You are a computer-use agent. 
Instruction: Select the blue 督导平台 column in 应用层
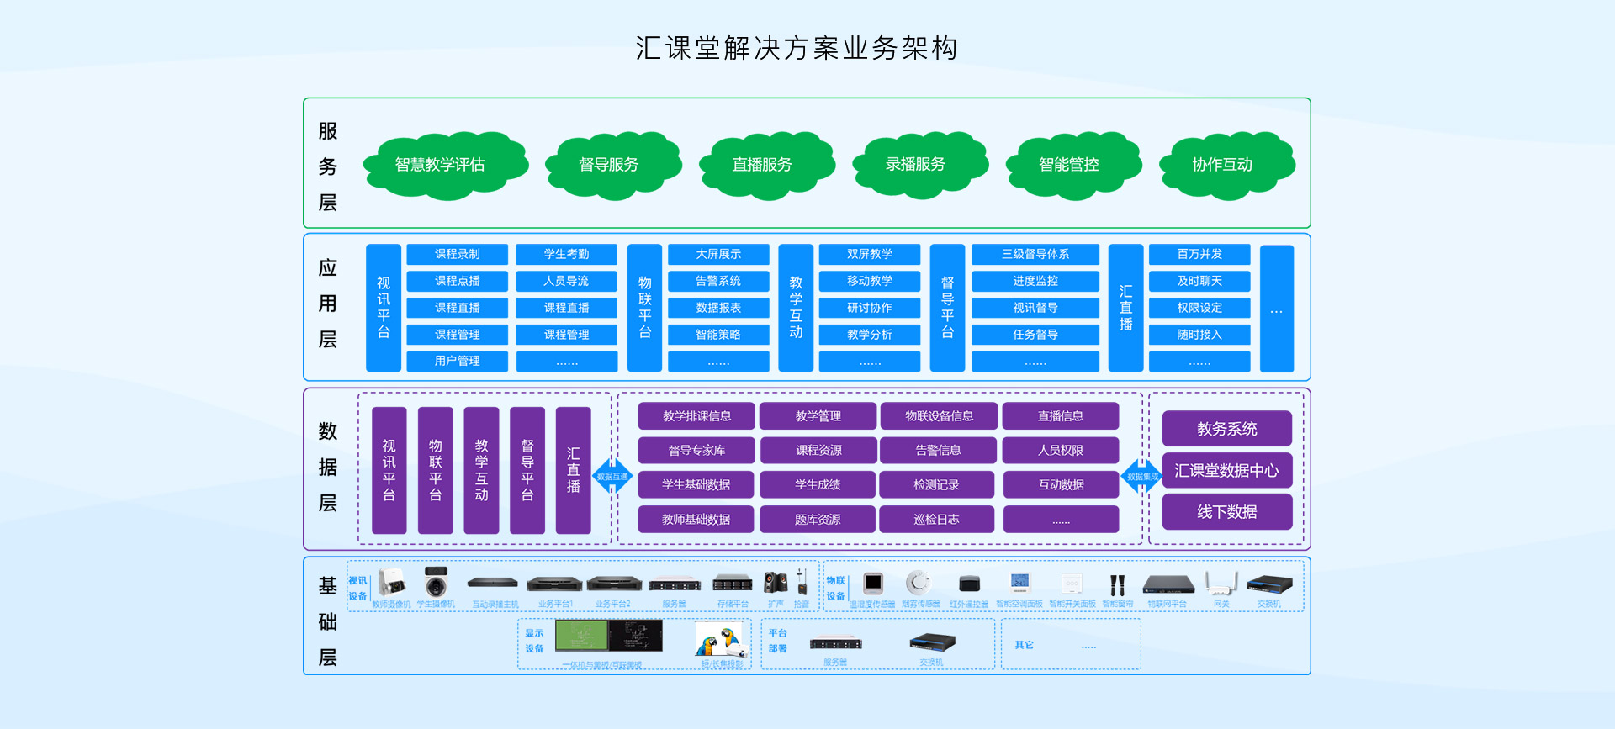tap(947, 308)
